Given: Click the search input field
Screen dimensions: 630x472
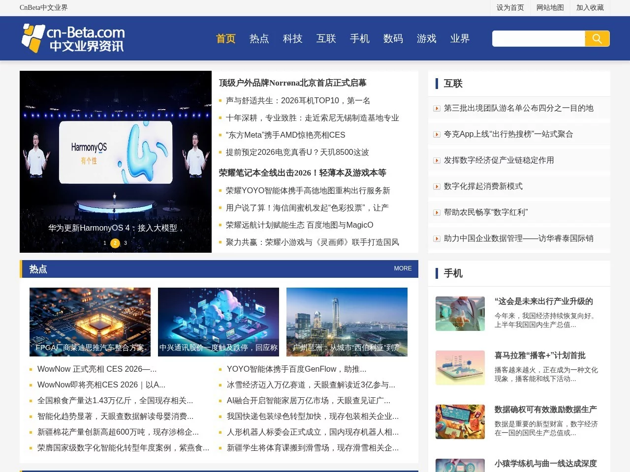Looking at the screenshot, I should (538, 39).
